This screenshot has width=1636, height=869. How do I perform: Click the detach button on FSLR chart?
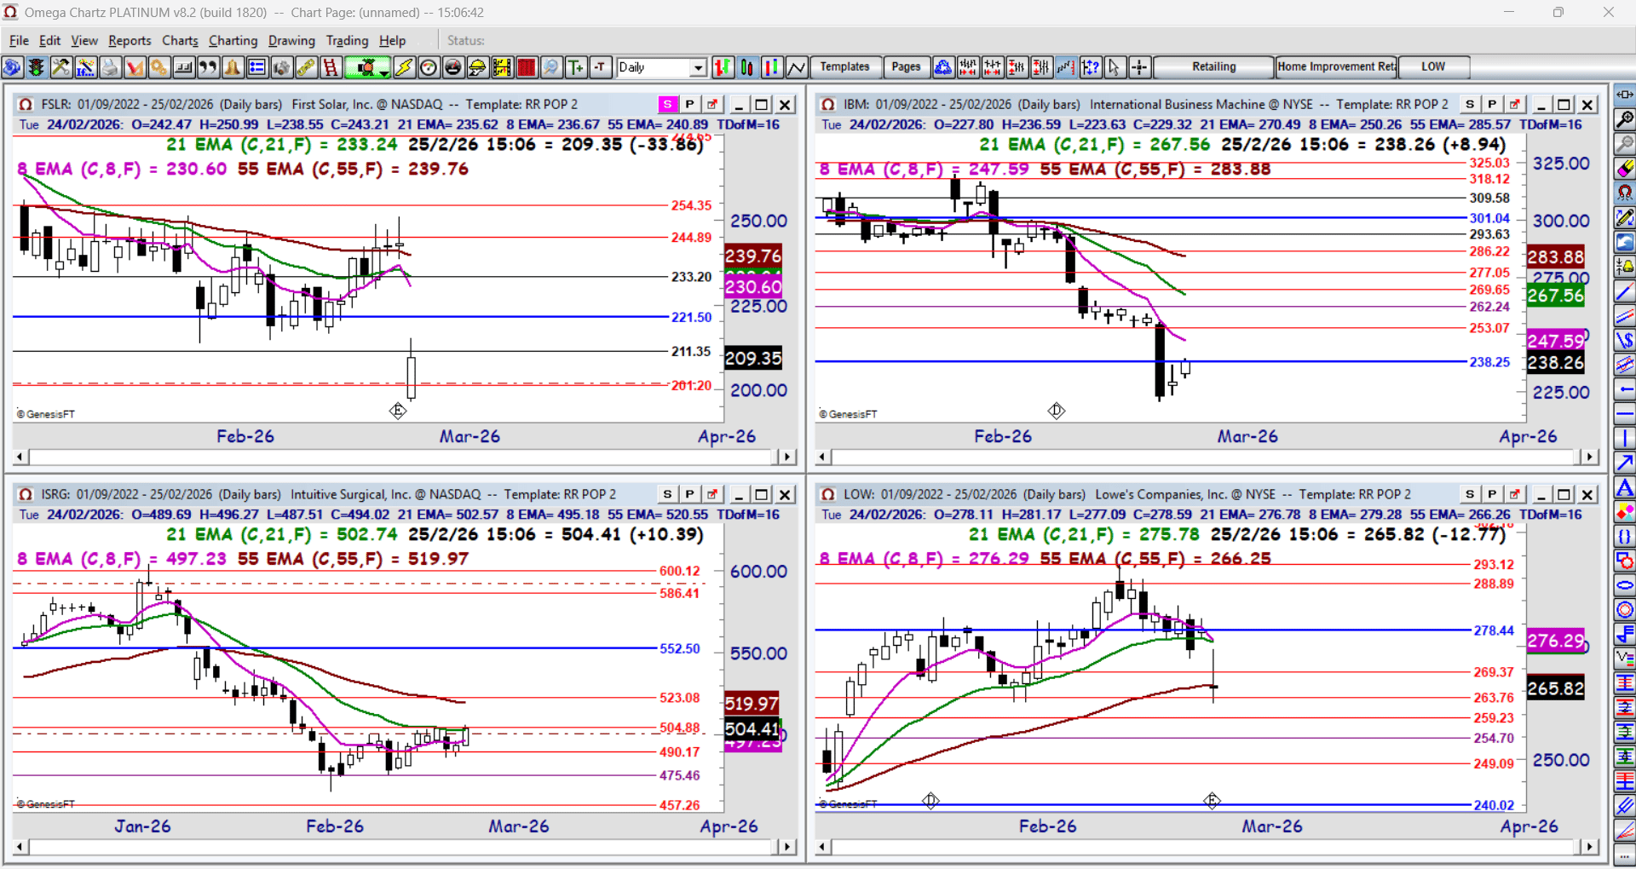click(x=711, y=105)
